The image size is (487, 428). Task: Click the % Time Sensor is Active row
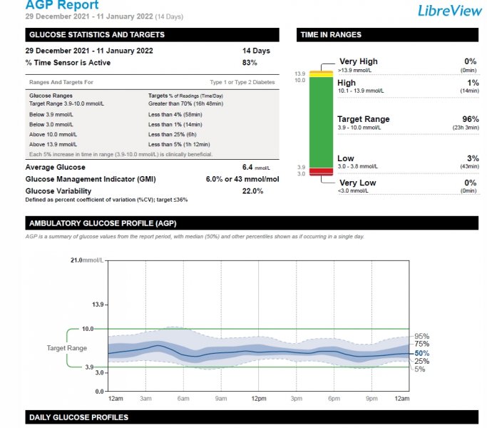(70, 63)
